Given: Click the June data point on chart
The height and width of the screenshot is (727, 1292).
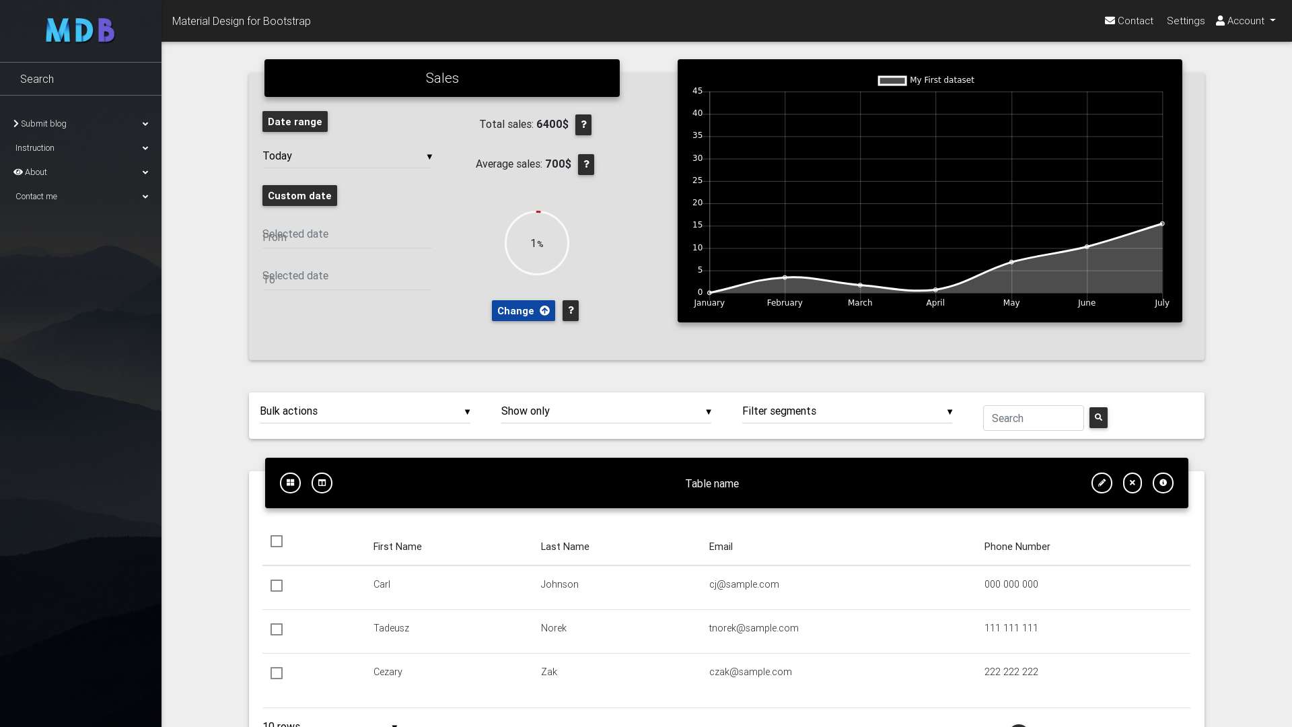Looking at the screenshot, I should (1087, 247).
